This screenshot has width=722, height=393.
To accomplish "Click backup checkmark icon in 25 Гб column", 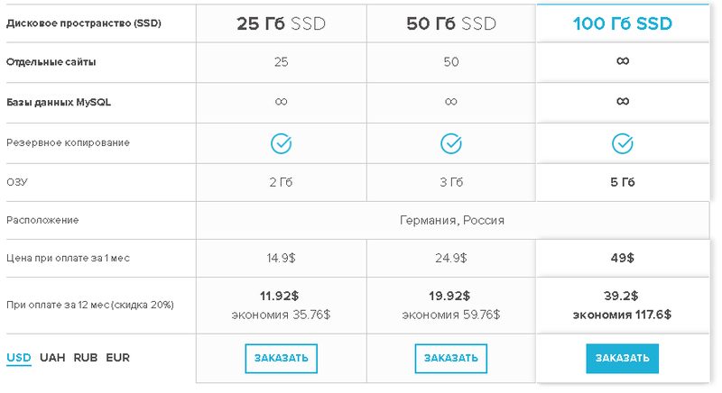I will [282, 143].
